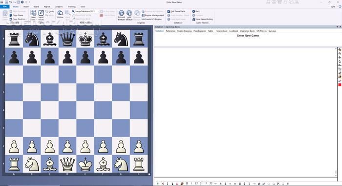Insert the '?!' dubious move annotation
The height and width of the screenshot is (186, 342).
[201, 184]
